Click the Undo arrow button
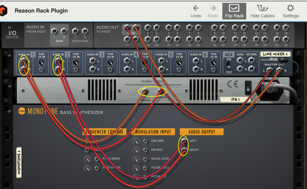This screenshot has height=189, width=307. (x=196, y=11)
